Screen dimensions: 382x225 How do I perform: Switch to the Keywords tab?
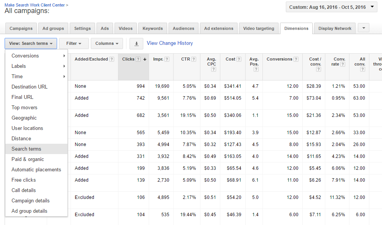152,28
